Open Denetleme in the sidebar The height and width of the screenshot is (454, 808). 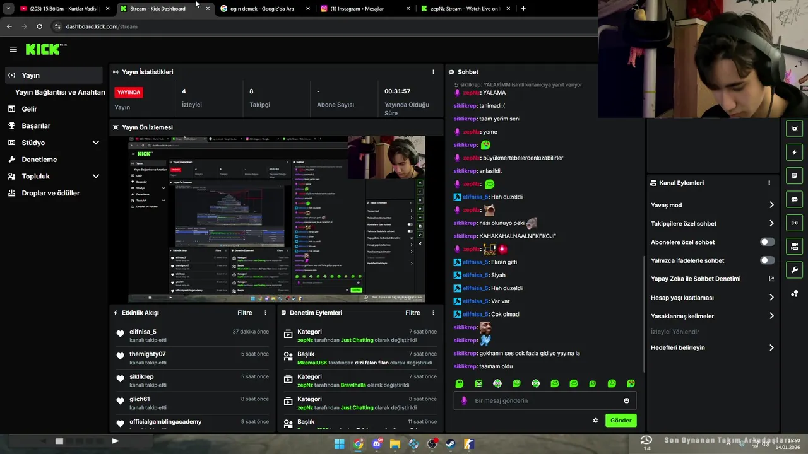click(52, 160)
